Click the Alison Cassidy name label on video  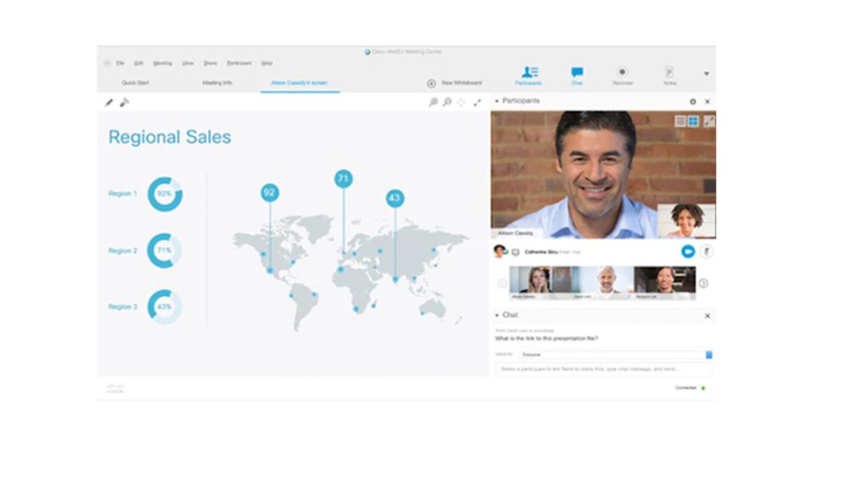pyautogui.click(x=516, y=233)
